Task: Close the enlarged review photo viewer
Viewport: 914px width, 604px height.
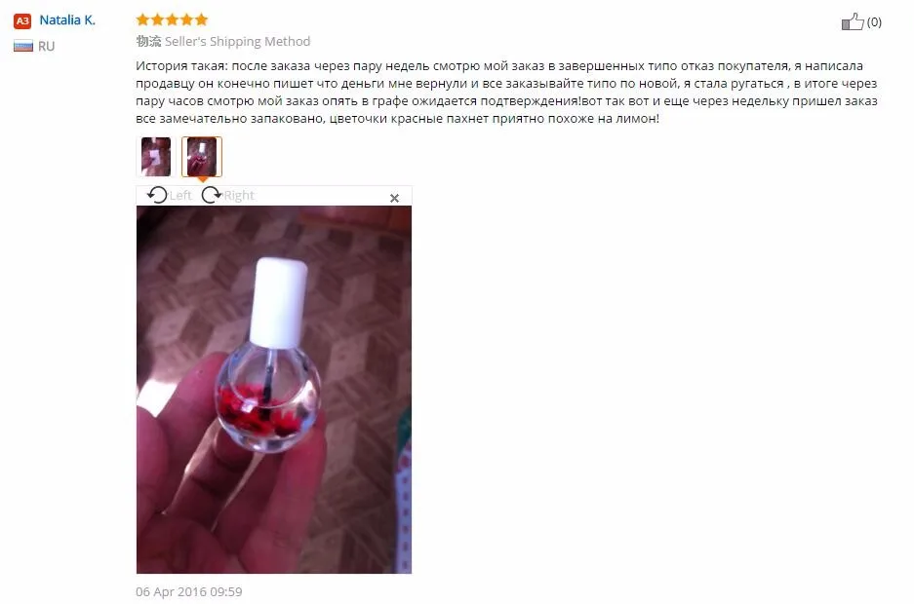Action: pyautogui.click(x=395, y=198)
